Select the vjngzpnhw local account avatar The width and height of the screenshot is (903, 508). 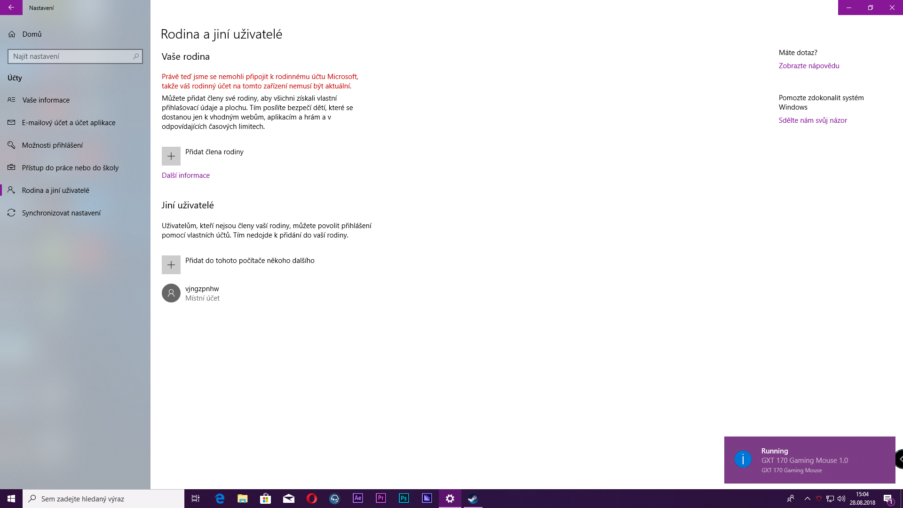(x=171, y=293)
